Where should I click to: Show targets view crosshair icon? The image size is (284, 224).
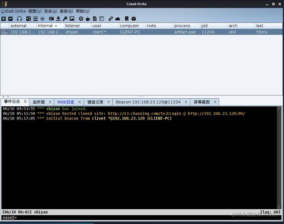(42, 19)
